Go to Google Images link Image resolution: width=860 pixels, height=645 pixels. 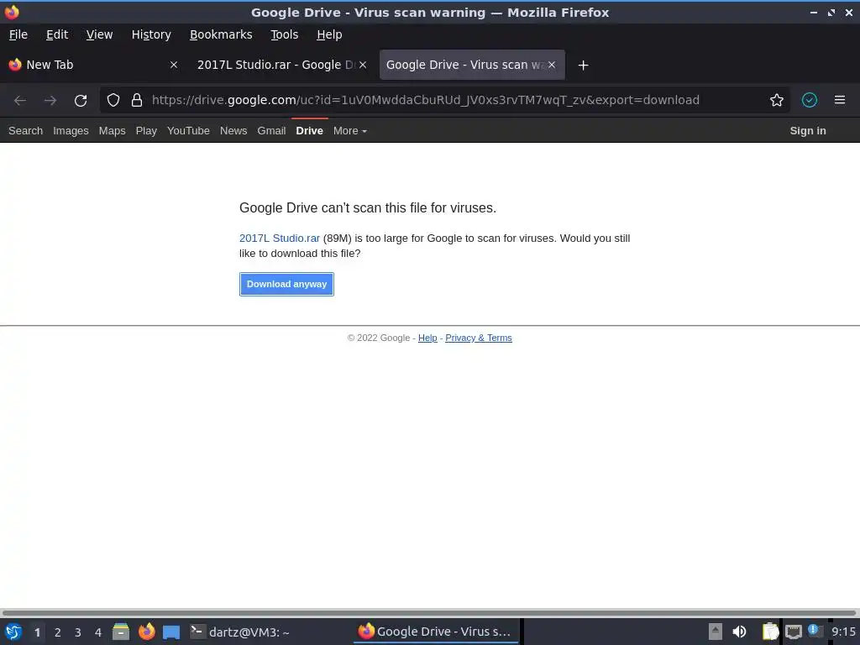click(71, 130)
